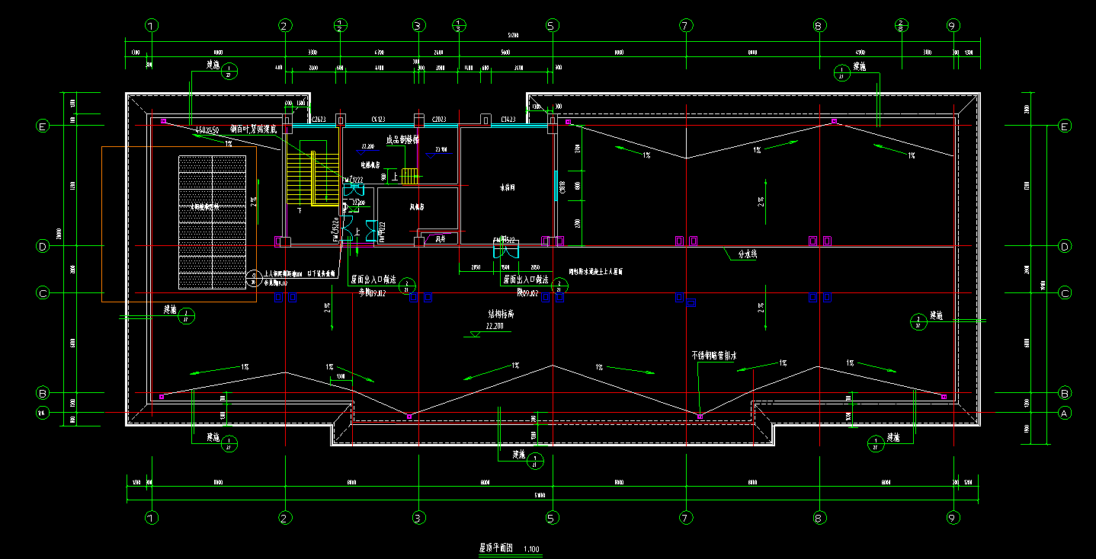
Task: Click axis bubble A on the right side
Action: (x=1064, y=413)
